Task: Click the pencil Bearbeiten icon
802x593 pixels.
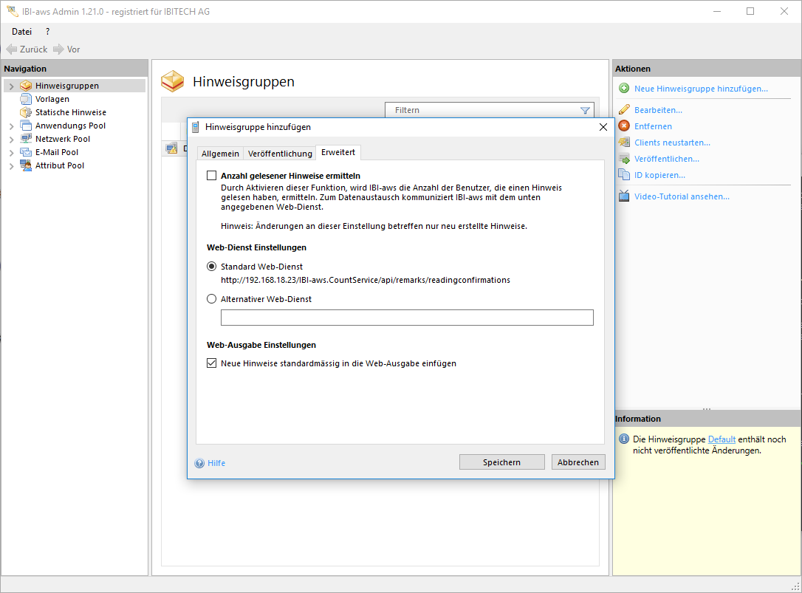Action: click(624, 110)
